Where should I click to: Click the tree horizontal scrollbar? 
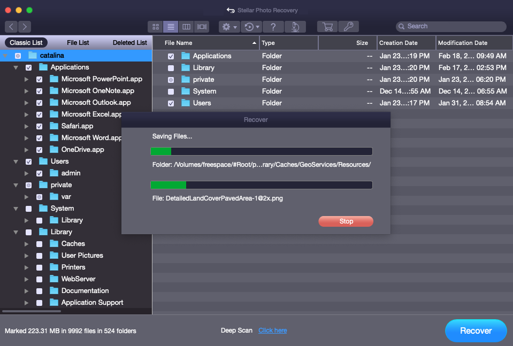(32, 311)
